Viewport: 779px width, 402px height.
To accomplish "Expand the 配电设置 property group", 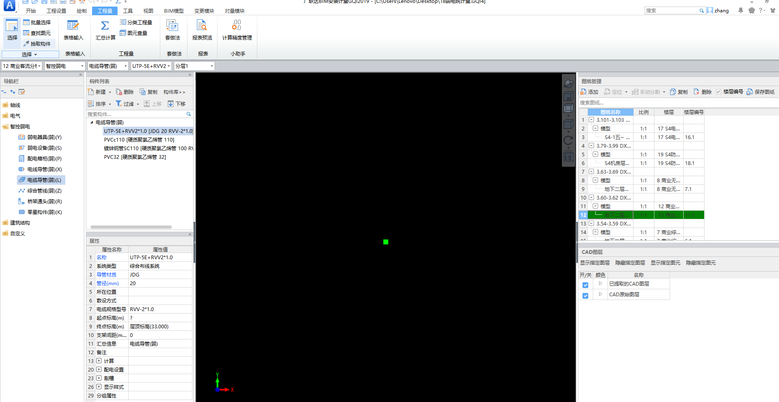I will pos(99,369).
